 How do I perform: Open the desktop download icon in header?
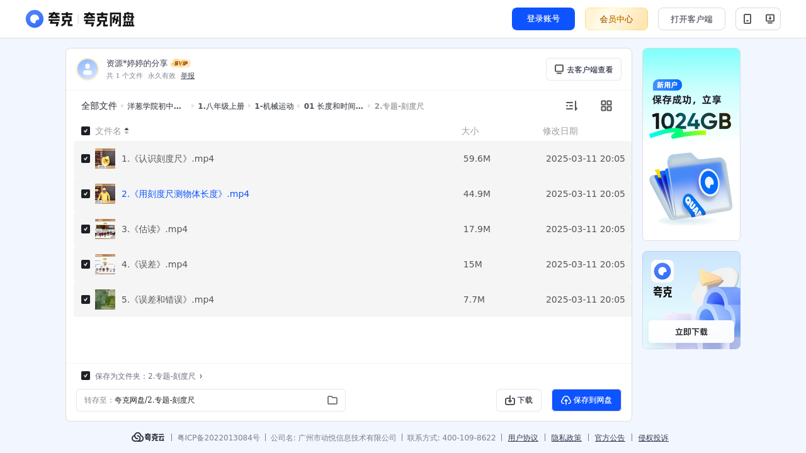click(769, 19)
